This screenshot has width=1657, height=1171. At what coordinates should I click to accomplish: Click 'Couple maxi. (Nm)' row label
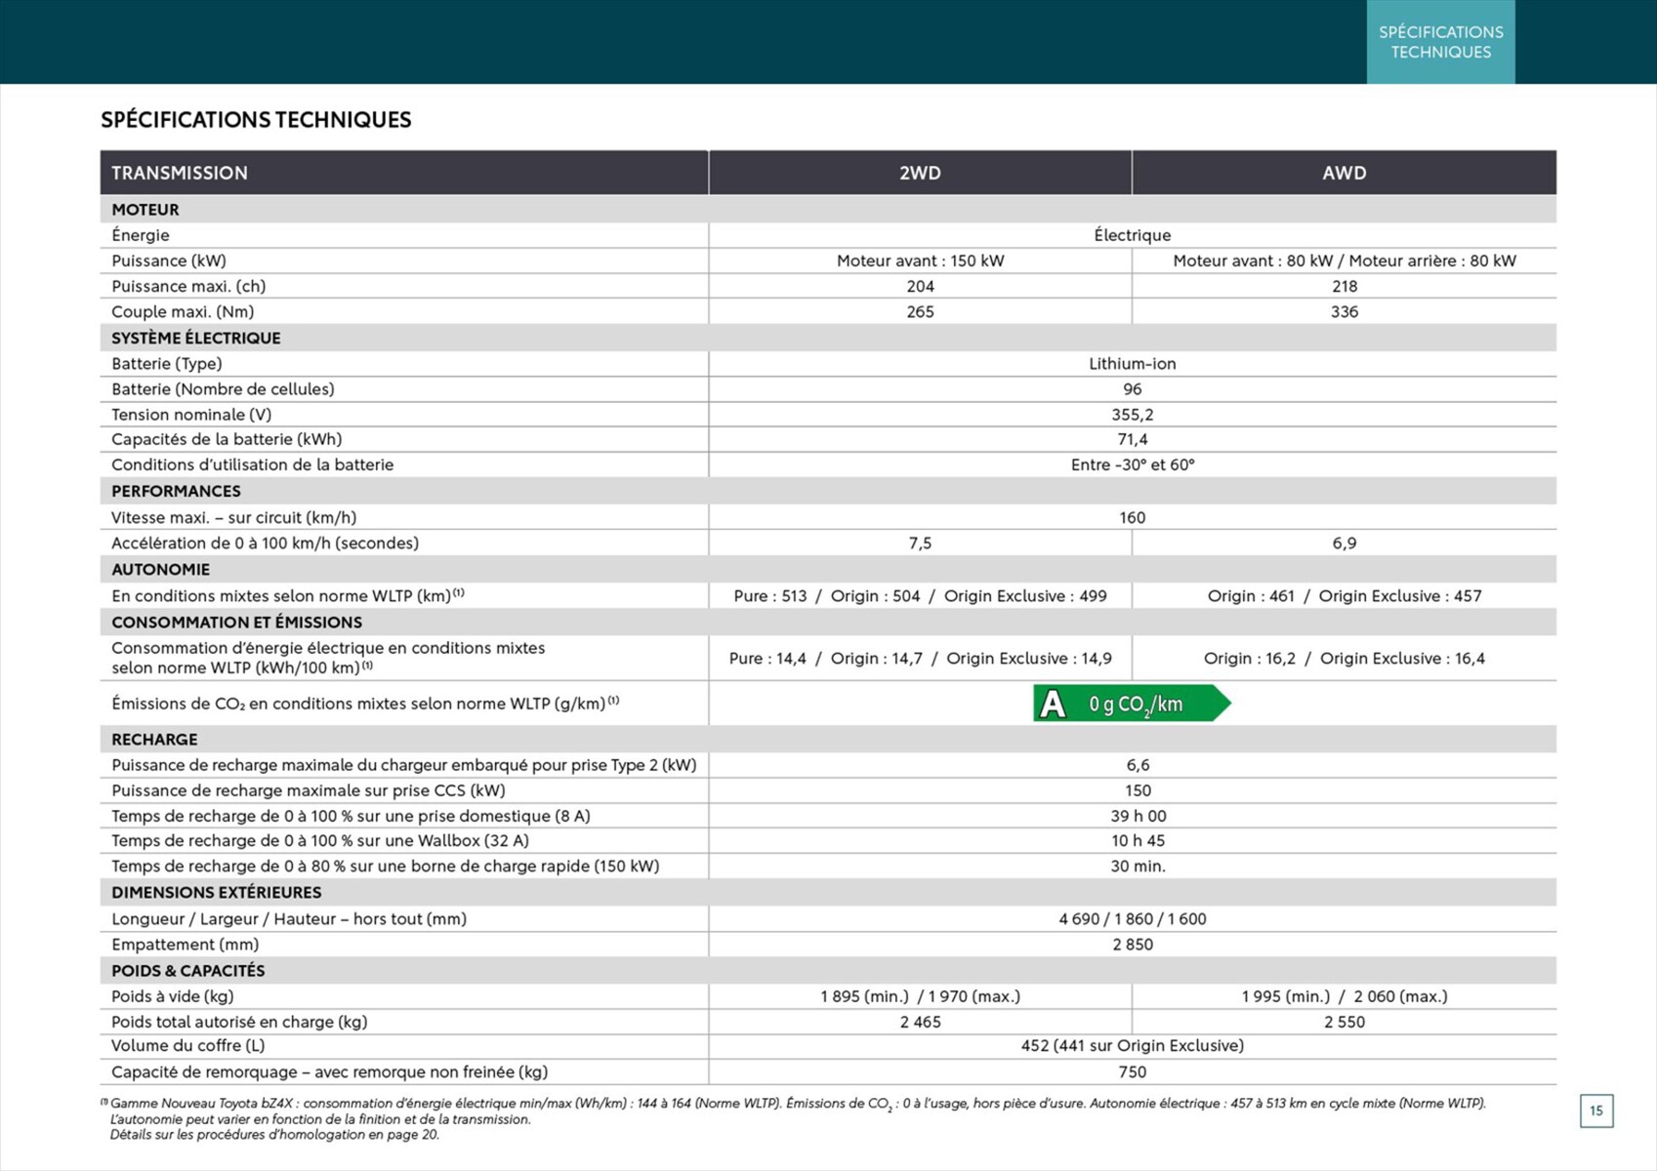[x=183, y=312]
